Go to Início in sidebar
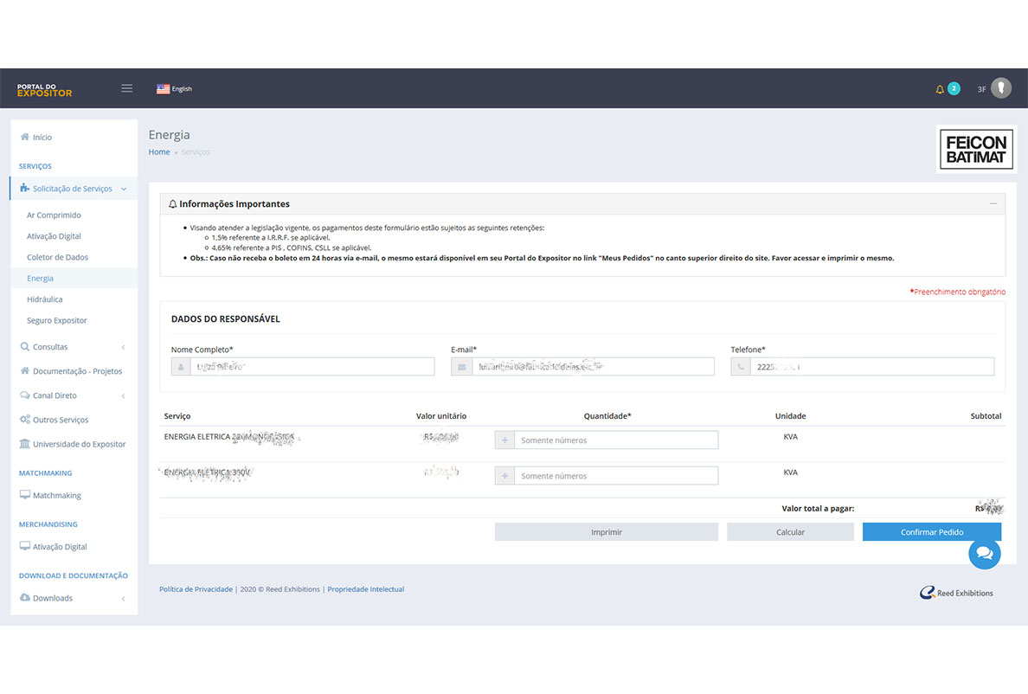This screenshot has height=694, width=1028. pyautogui.click(x=42, y=137)
